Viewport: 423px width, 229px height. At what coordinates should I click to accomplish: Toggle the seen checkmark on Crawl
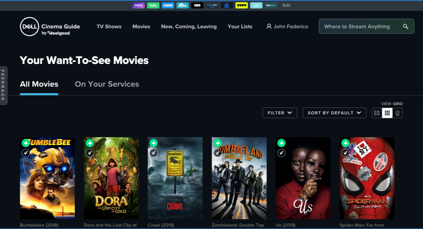pos(154,153)
